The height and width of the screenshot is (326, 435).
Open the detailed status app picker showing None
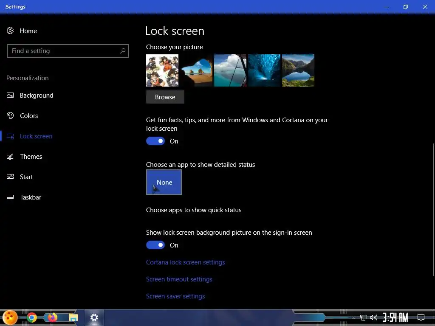(164, 182)
